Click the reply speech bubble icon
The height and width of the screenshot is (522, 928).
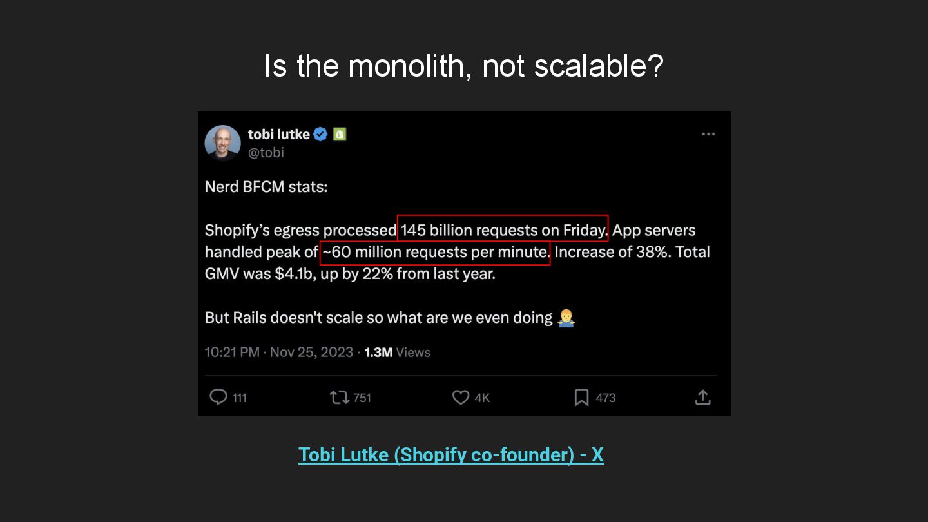click(218, 397)
